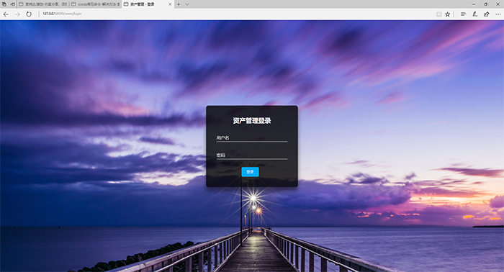
Task: Go back to the previous page
Action: [x=6, y=14]
